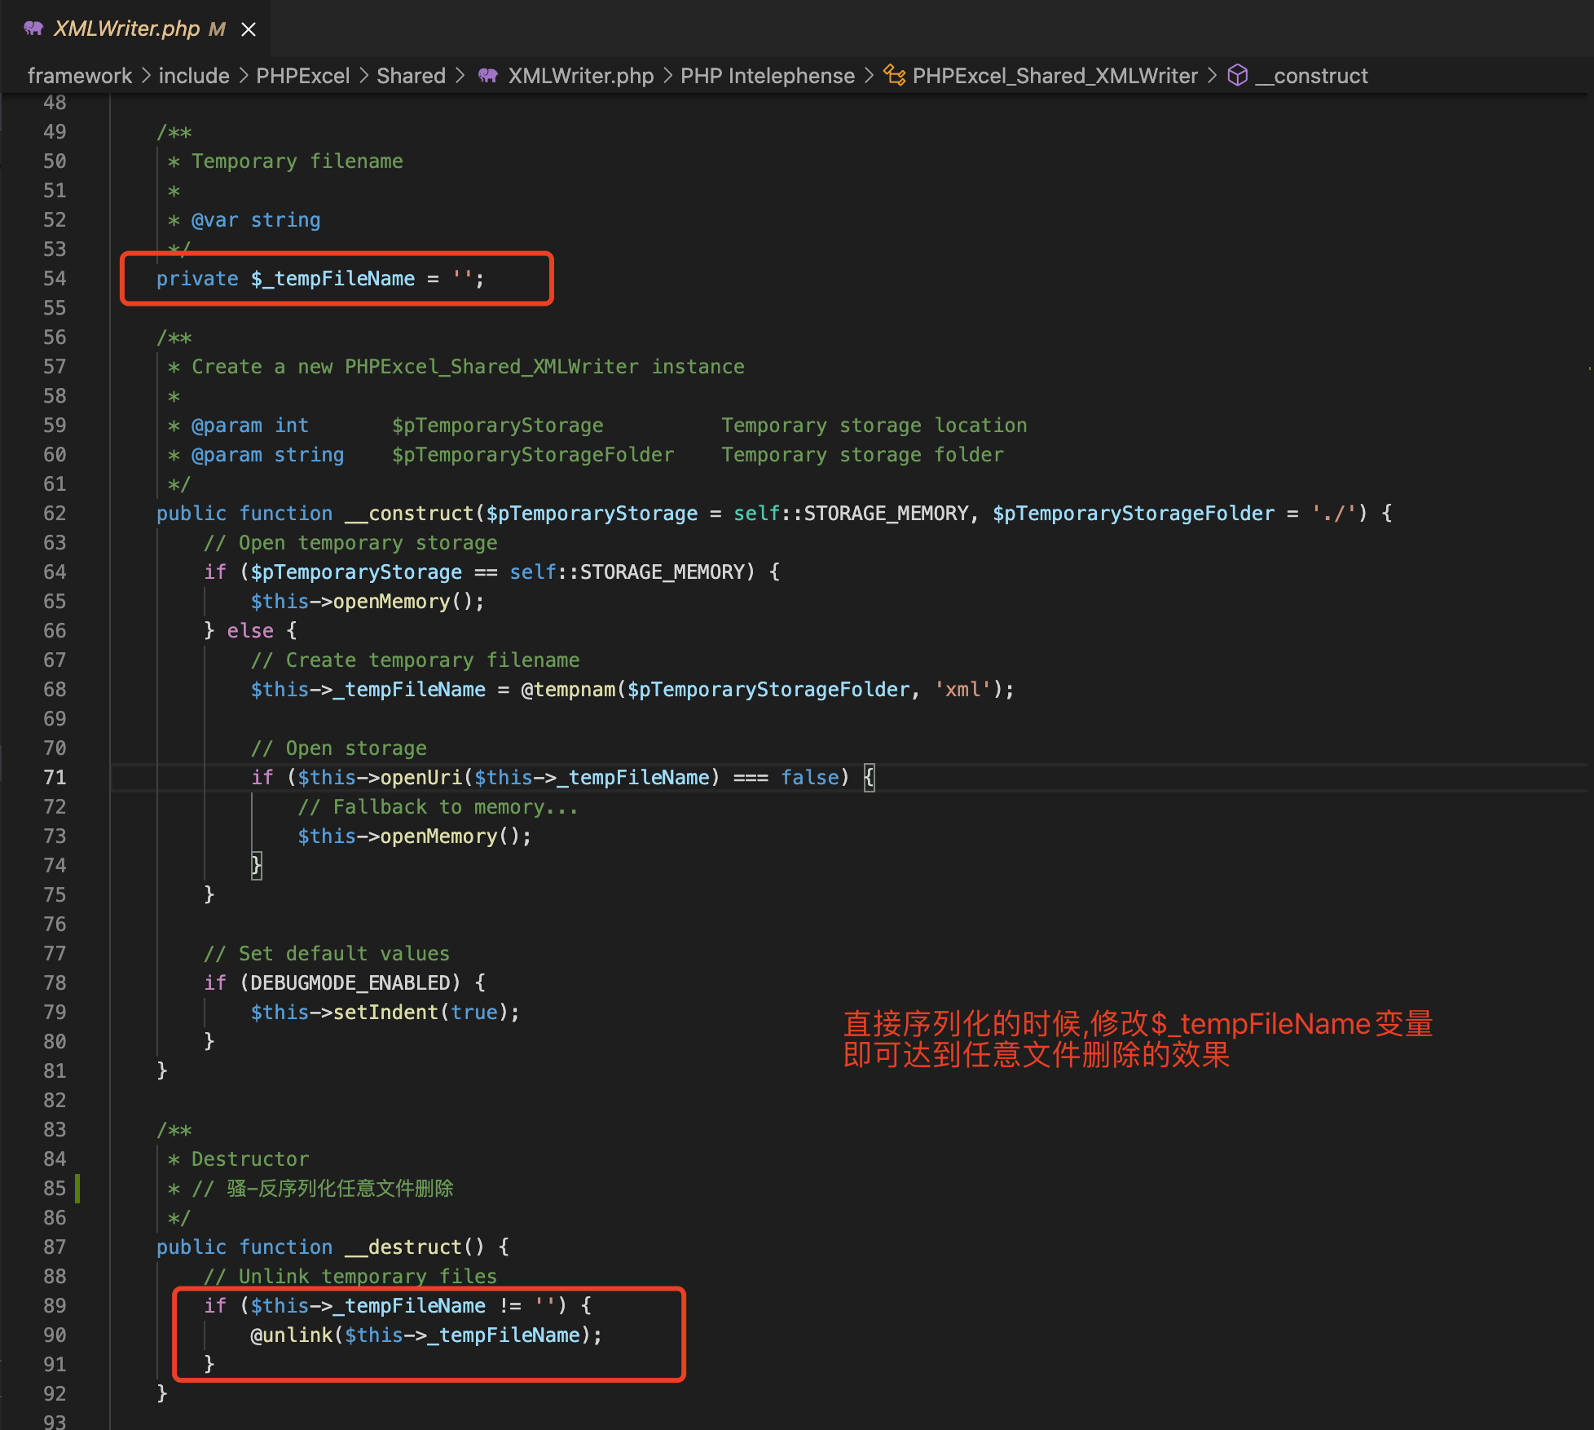
Task: Open the include breadcrumb segment
Action: [x=194, y=76]
